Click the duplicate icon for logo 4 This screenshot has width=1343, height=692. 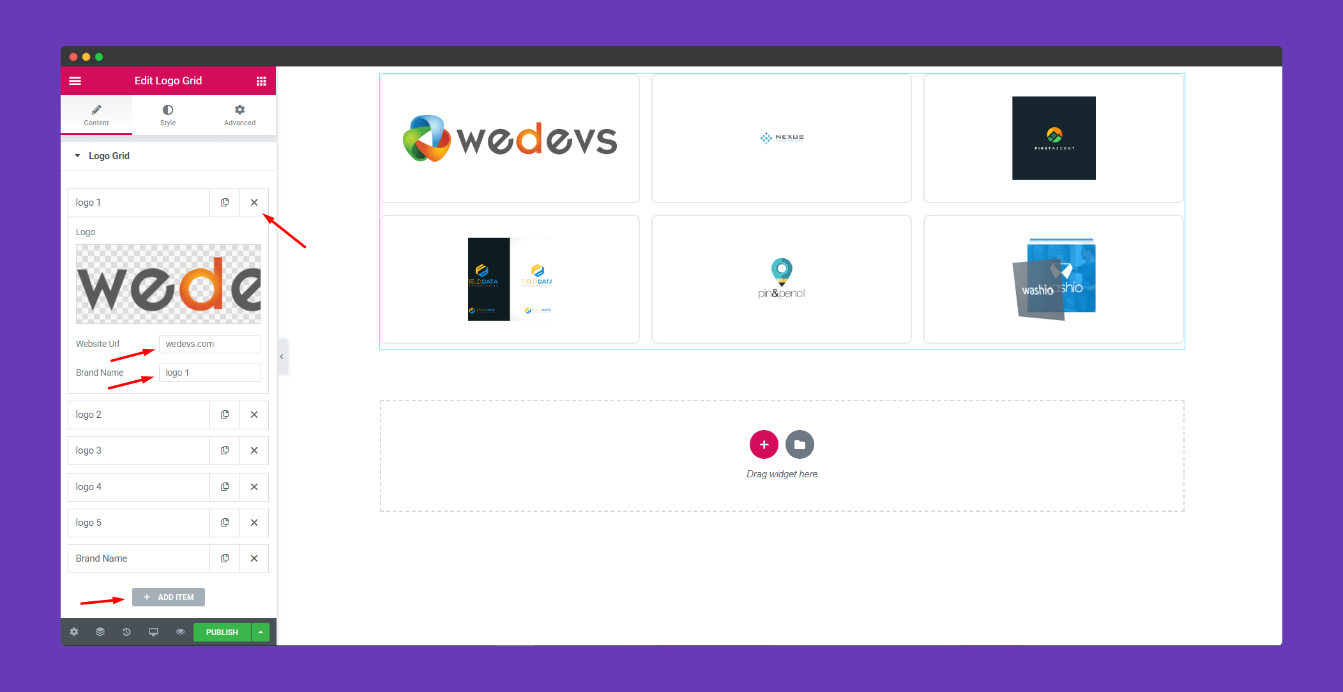click(x=224, y=486)
